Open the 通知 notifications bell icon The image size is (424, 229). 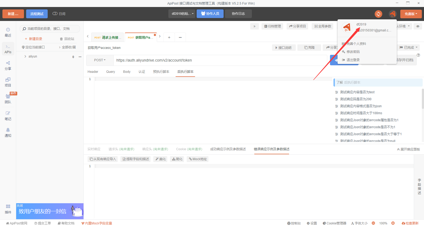tap(8, 133)
